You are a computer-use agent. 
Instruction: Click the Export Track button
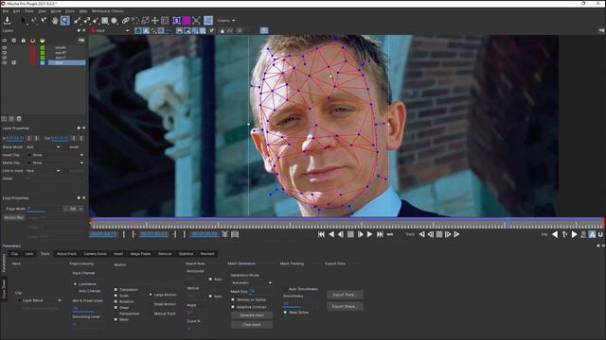tap(345, 295)
